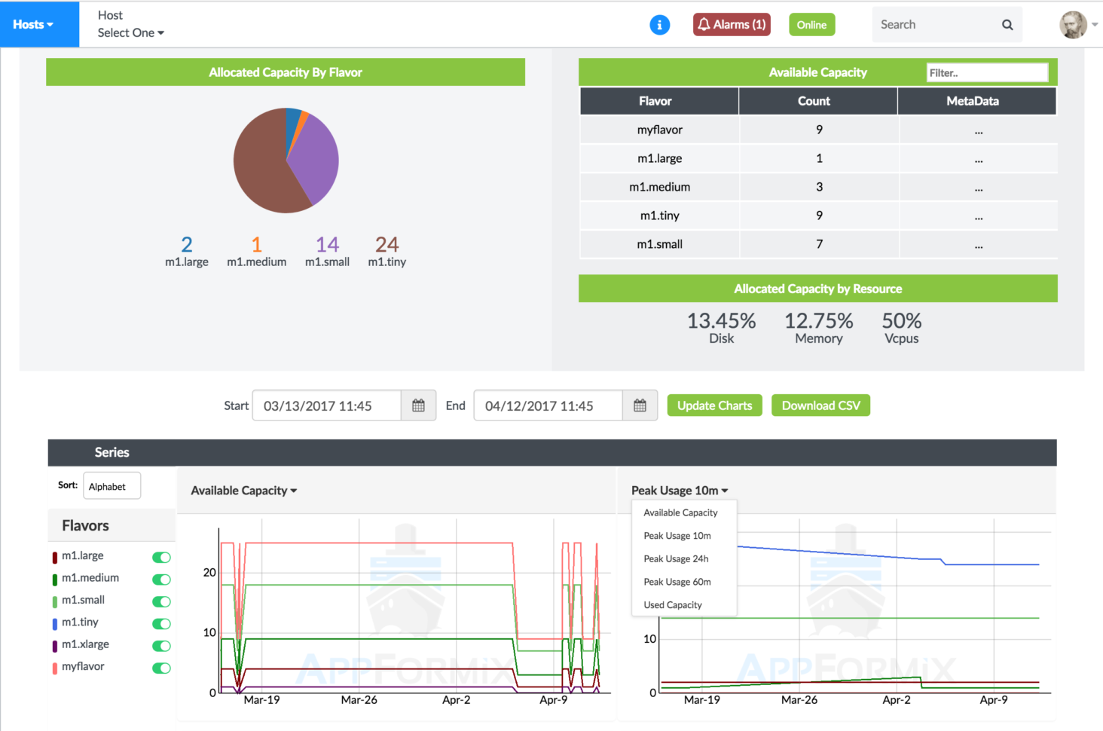Click the Filter field on Available Capacity table
1103x731 pixels.
click(x=987, y=72)
